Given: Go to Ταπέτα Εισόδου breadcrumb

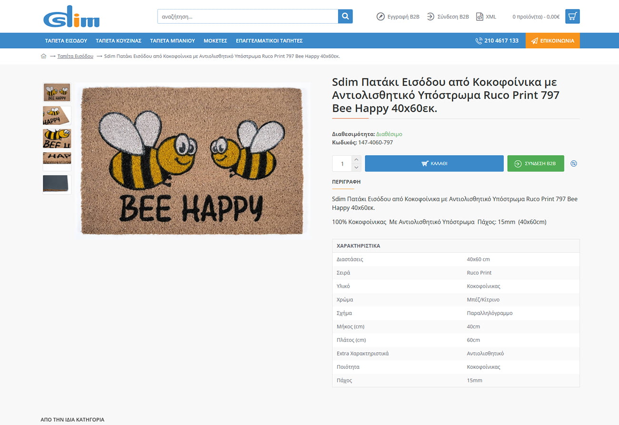Looking at the screenshot, I should click(x=75, y=56).
